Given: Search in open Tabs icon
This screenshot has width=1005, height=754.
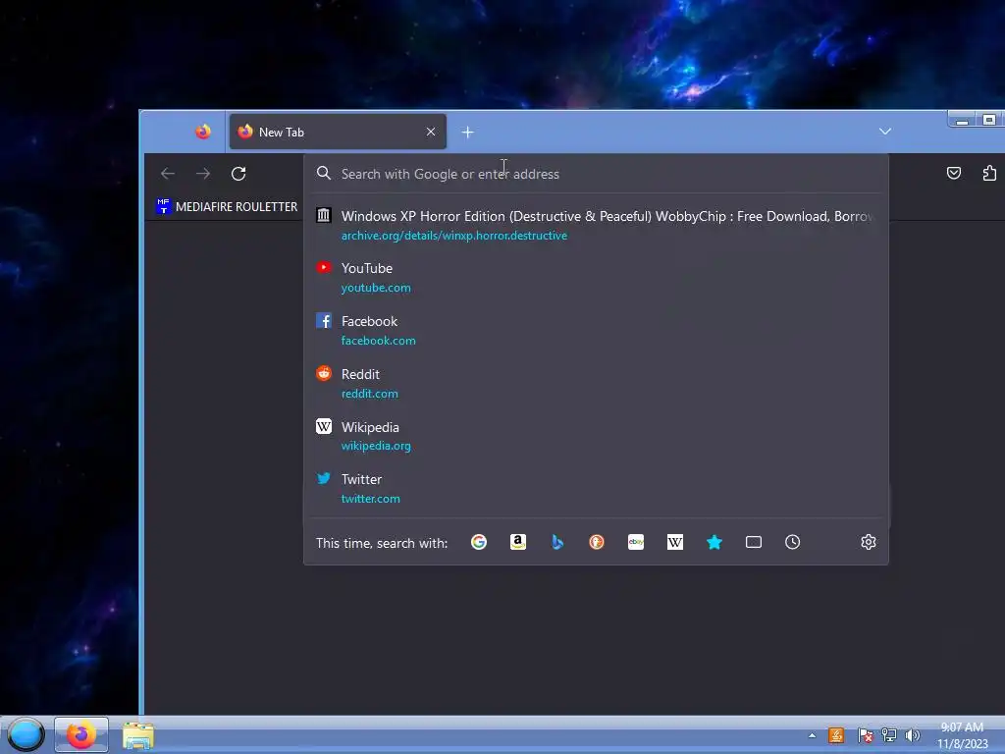Looking at the screenshot, I should click(x=754, y=542).
